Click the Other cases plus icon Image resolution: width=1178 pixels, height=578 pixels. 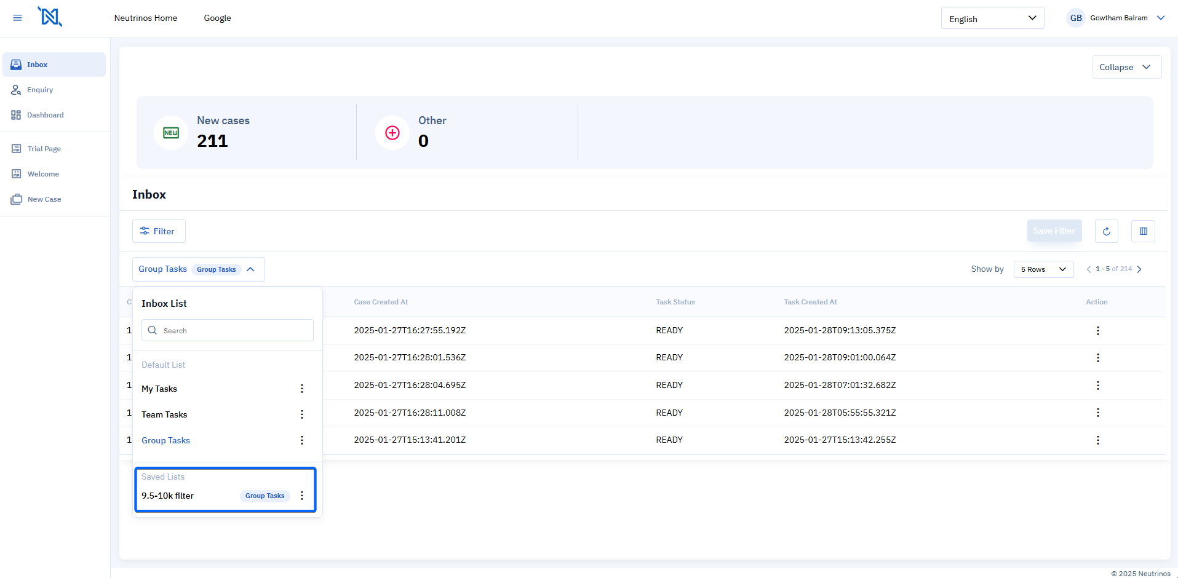tap(392, 133)
